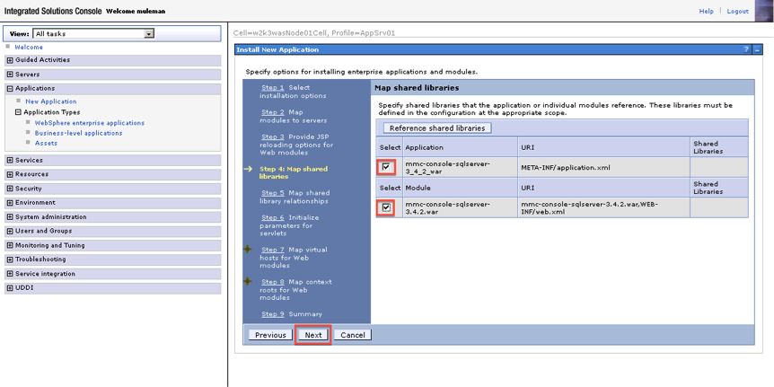
Task: Collapse Application Types minus icon
Action: [x=18, y=112]
